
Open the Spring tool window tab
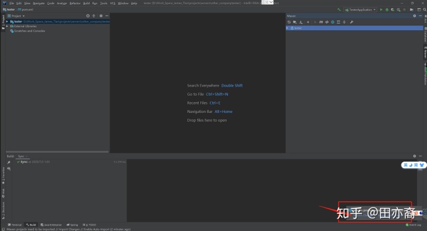click(72, 224)
